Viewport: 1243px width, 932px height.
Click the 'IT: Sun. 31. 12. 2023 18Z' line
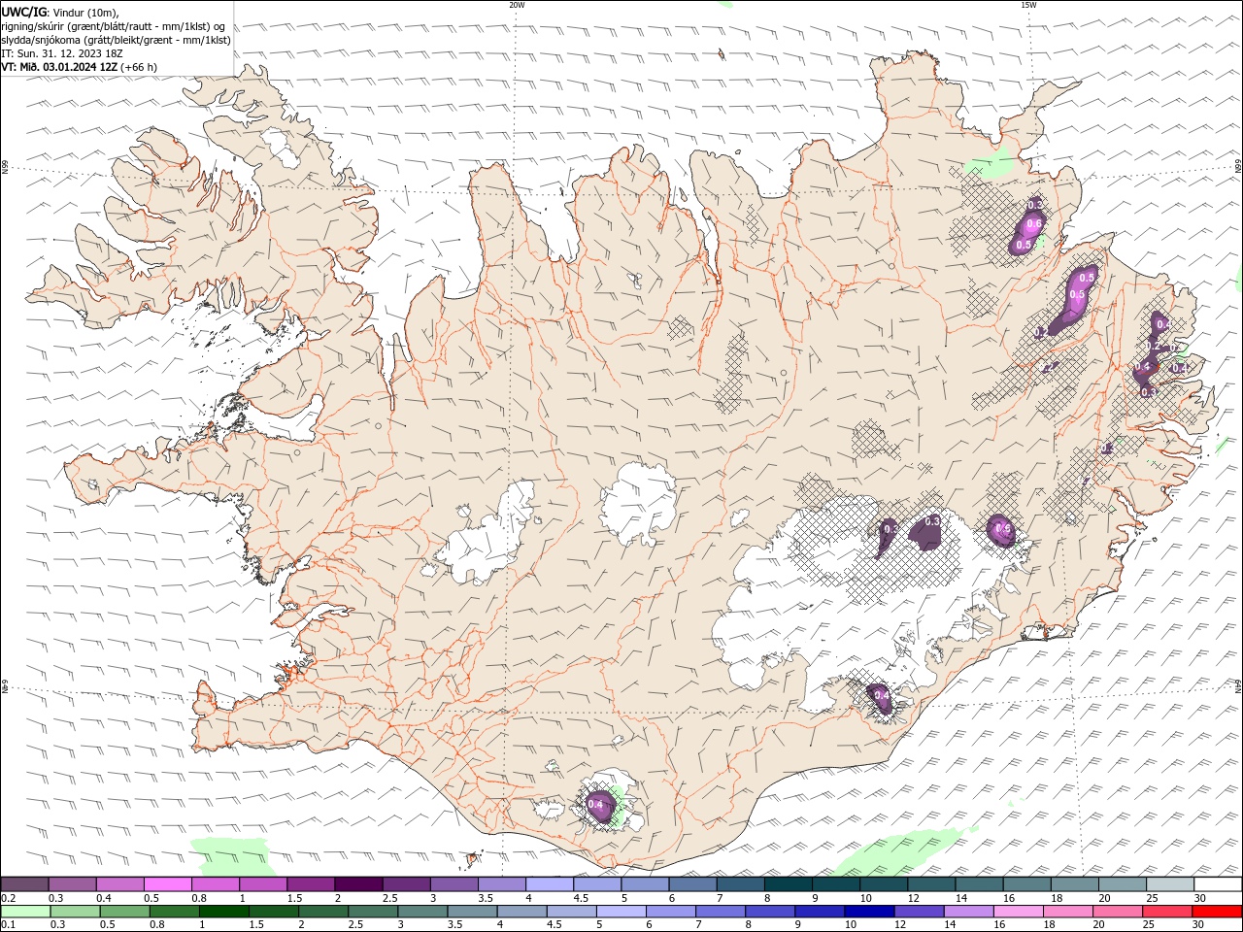pos(62,53)
